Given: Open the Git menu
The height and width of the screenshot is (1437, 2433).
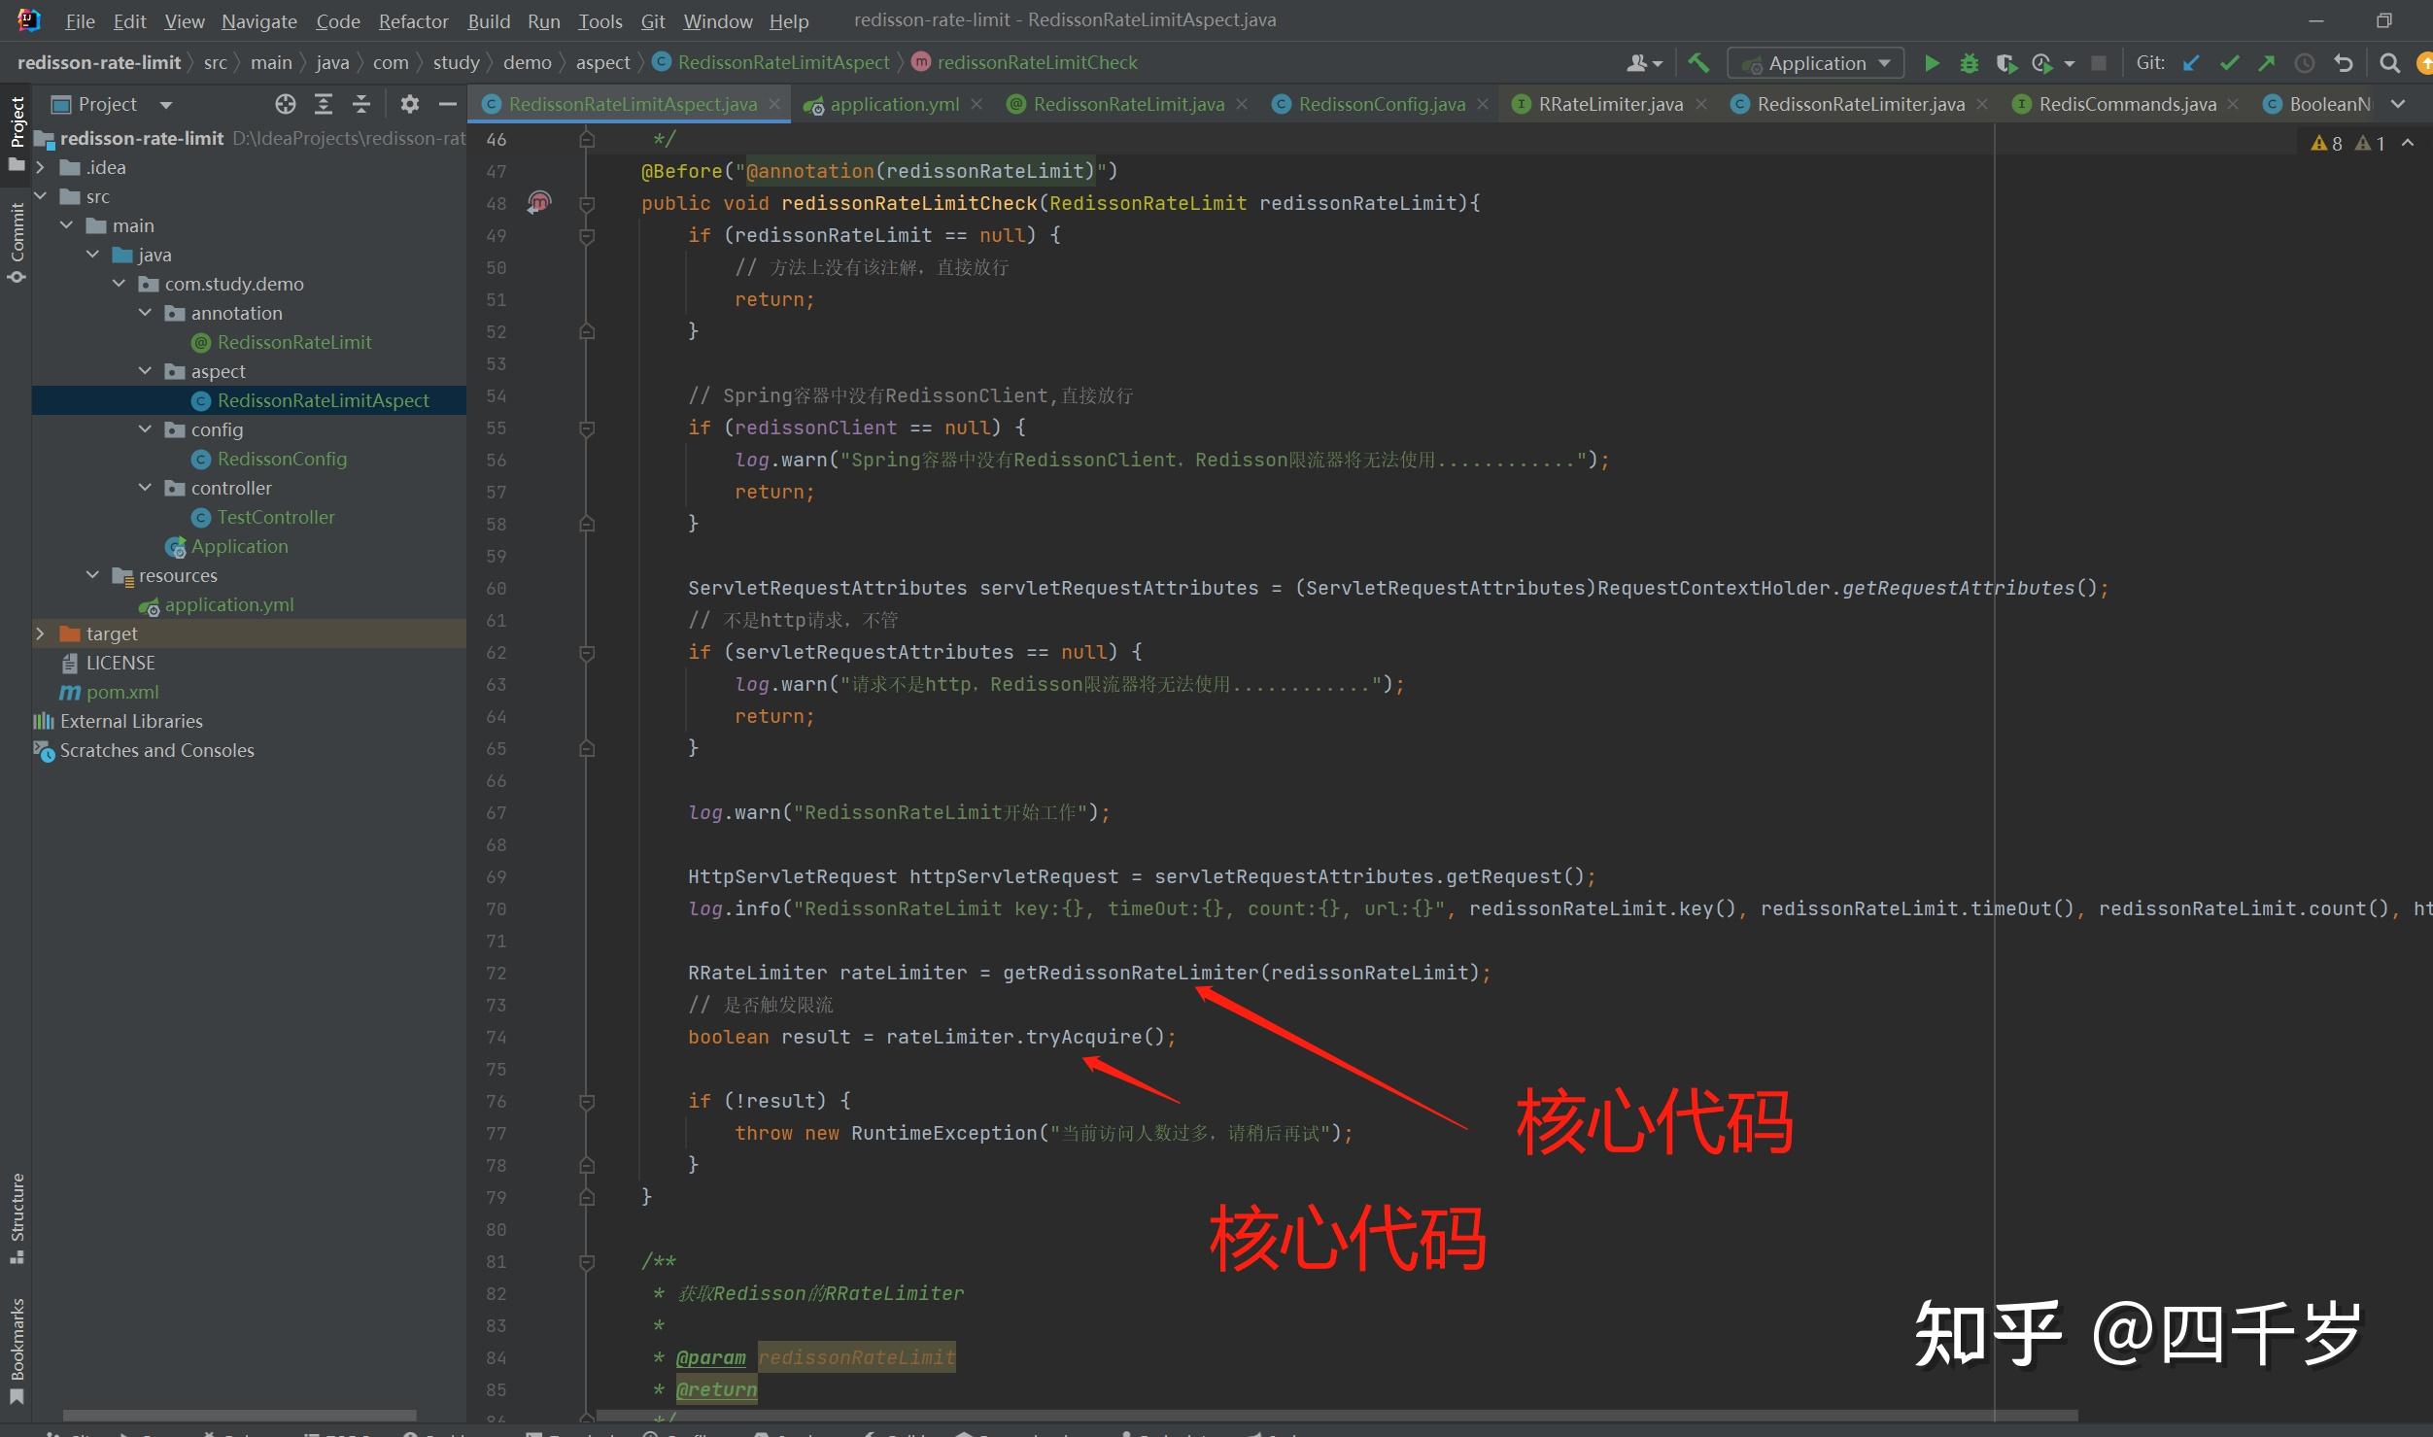Looking at the screenshot, I should click(x=652, y=20).
